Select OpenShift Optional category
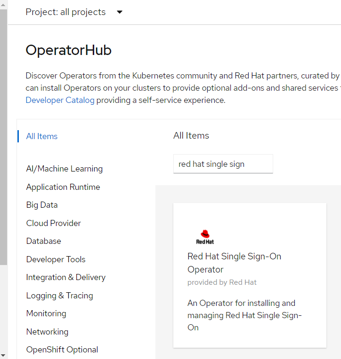This screenshot has width=341, height=359. [x=62, y=350]
